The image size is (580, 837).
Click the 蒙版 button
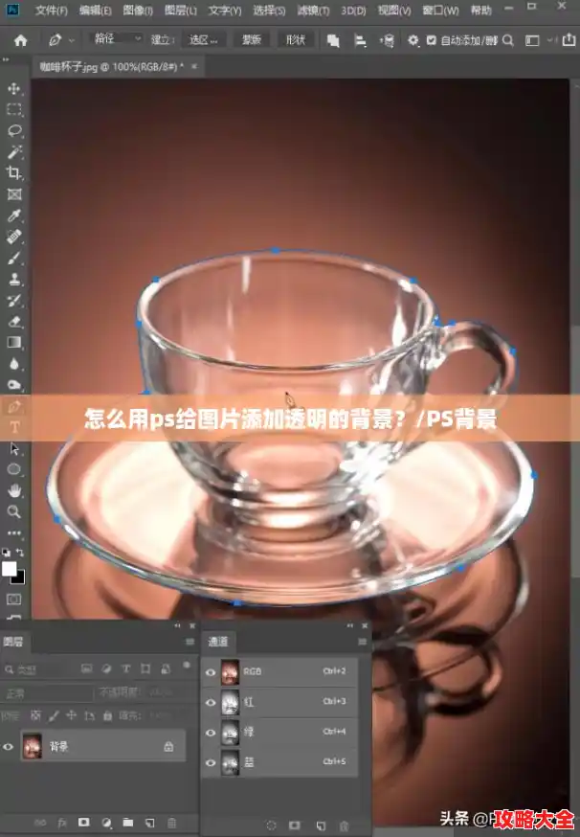click(x=251, y=40)
